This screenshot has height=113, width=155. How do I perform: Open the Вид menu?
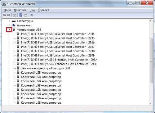click(32, 10)
